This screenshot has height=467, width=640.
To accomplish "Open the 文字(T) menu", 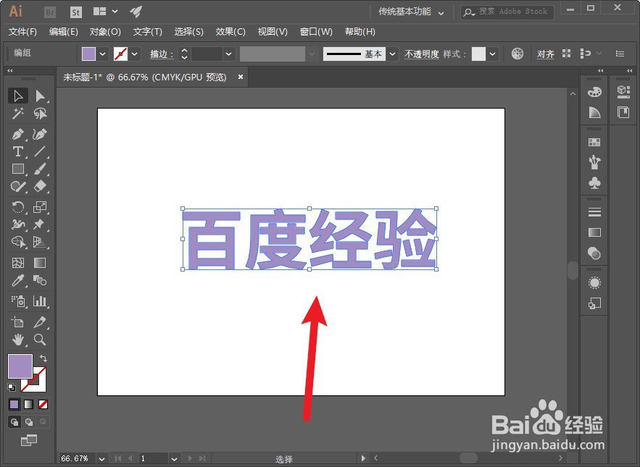I will point(148,32).
